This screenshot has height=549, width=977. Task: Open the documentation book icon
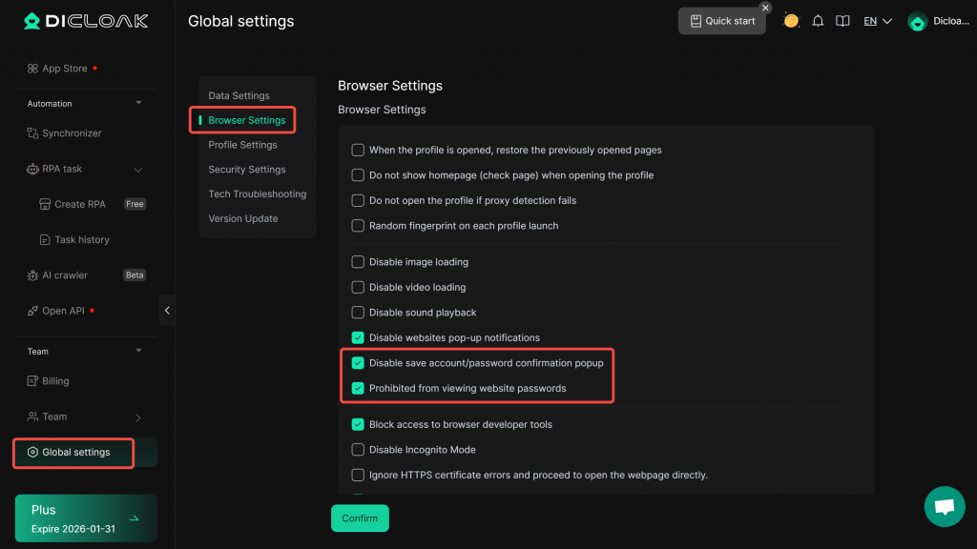842,21
